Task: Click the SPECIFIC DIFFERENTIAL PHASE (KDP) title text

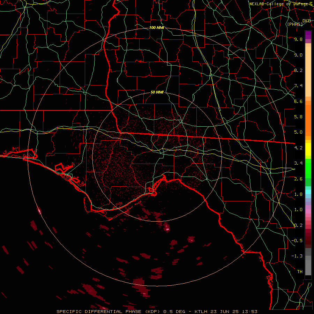Action: (109, 312)
